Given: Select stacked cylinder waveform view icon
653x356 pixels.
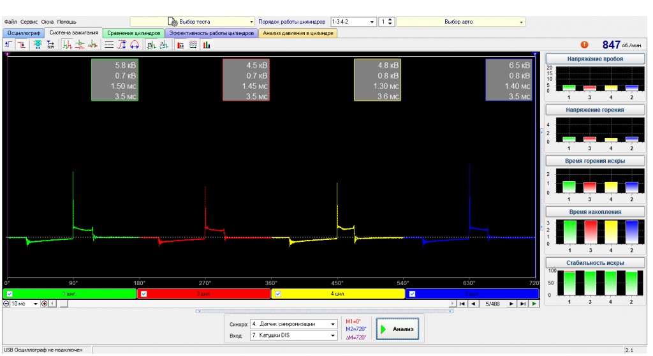Looking at the screenshot, I should coord(80,45).
